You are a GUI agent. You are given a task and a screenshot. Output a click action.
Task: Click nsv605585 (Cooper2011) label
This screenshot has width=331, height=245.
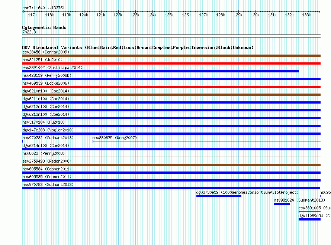point(47,177)
